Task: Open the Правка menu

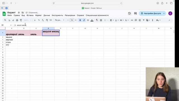Action: [x=17, y=15]
